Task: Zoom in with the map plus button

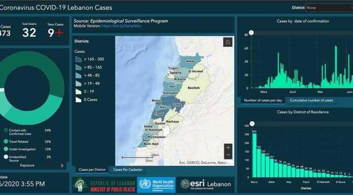Action: click(228, 147)
